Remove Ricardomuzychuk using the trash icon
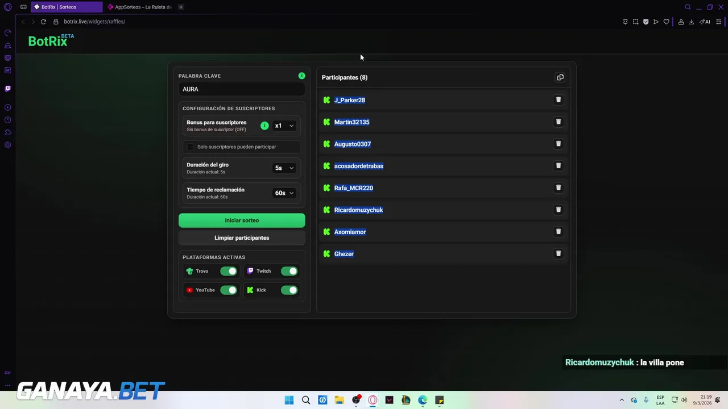This screenshot has width=728, height=409. pyautogui.click(x=559, y=210)
